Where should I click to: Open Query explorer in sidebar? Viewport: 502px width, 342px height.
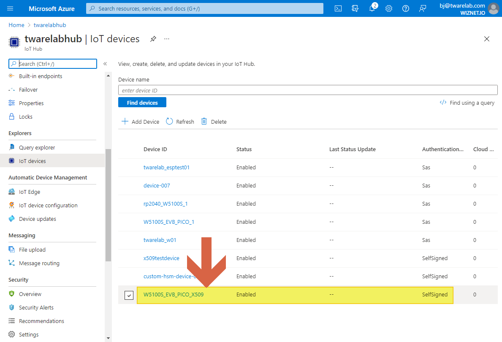[37, 148]
